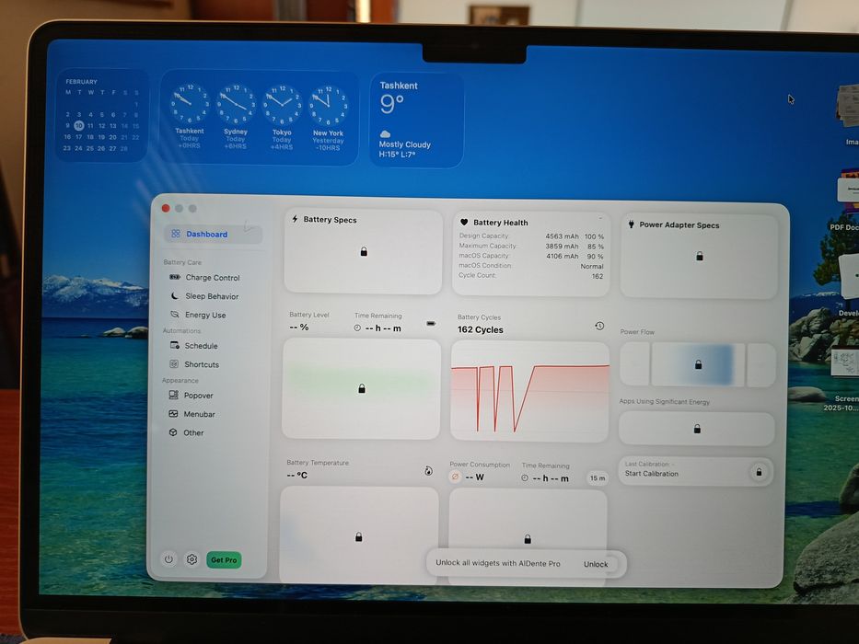Click the lock on Battery Temperature graph
This screenshot has width=859, height=644.
click(x=358, y=536)
